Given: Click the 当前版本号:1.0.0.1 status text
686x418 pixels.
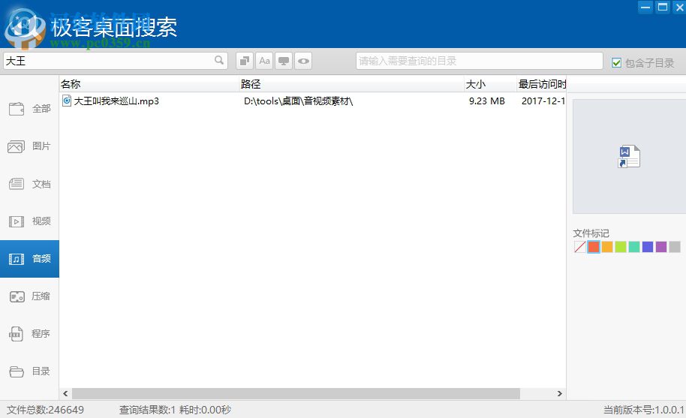Looking at the screenshot, I should [x=643, y=410].
